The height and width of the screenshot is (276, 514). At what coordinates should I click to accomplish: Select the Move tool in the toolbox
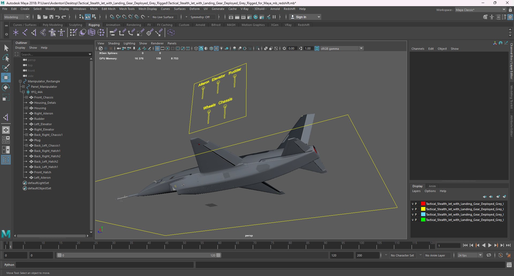click(x=6, y=78)
